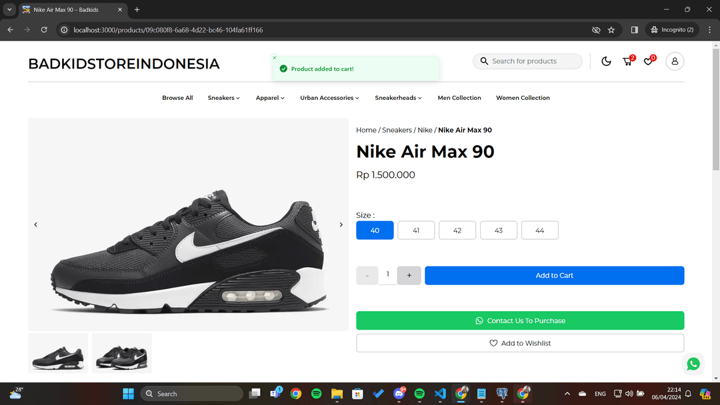Open the browser side panel
720x405 pixels.
[x=634, y=30]
